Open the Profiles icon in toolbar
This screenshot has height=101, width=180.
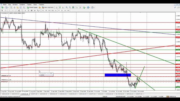pyautogui.click(x=6, y=8)
